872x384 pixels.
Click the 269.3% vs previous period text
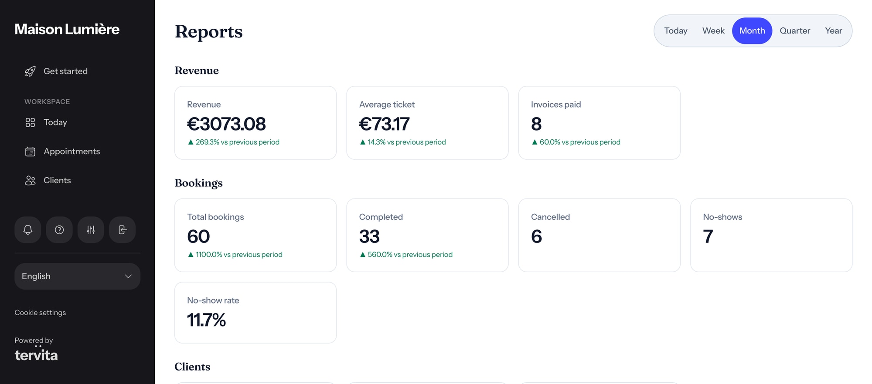[x=234, y=142]
